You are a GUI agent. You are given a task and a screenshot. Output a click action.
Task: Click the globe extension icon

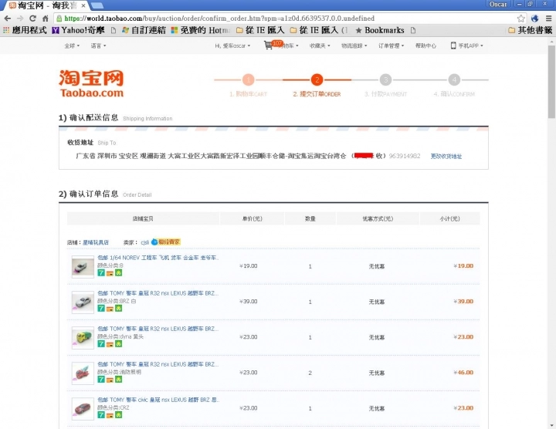[x=534, y=19]
